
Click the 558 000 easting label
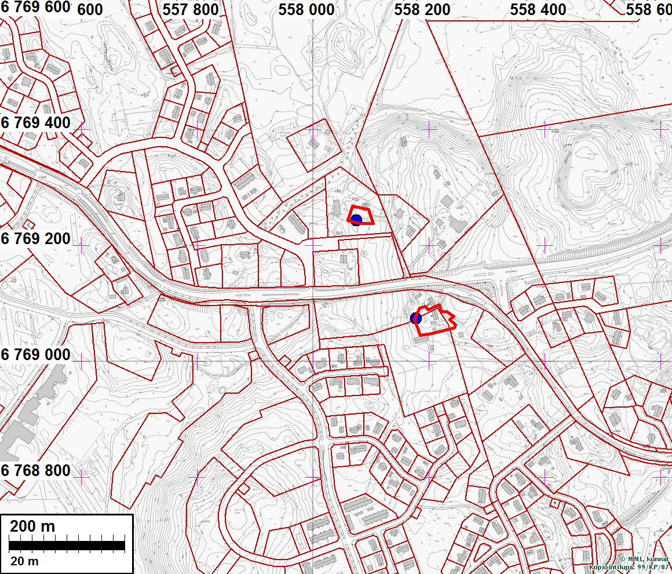click(x=306, y=9)
